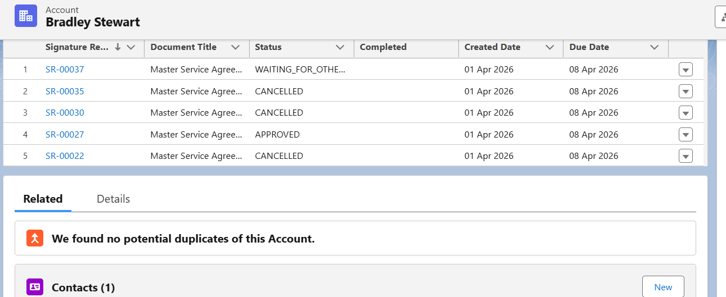This screenshot has width=726, height=297.
Task: Open Signature Re... column dropdown menu
Action: tap(131, 47)
